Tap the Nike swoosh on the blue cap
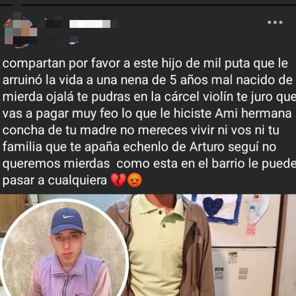 (x=68, y=217)
